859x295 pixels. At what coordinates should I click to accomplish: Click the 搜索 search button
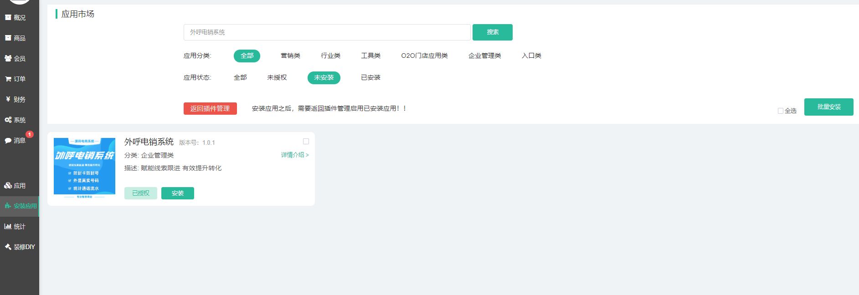(x=492, y=32)
